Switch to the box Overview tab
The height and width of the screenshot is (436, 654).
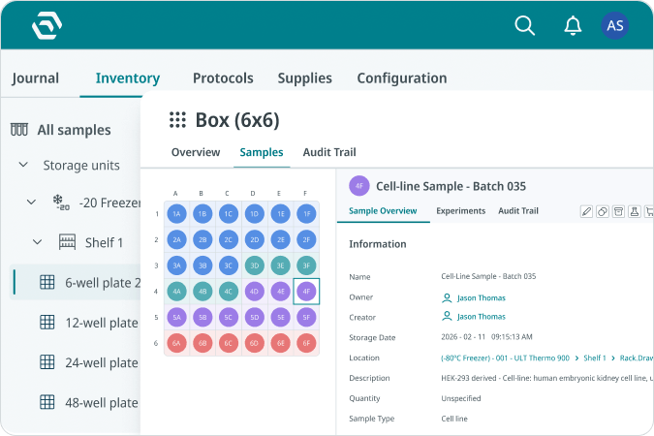click(x=196, y=152)
